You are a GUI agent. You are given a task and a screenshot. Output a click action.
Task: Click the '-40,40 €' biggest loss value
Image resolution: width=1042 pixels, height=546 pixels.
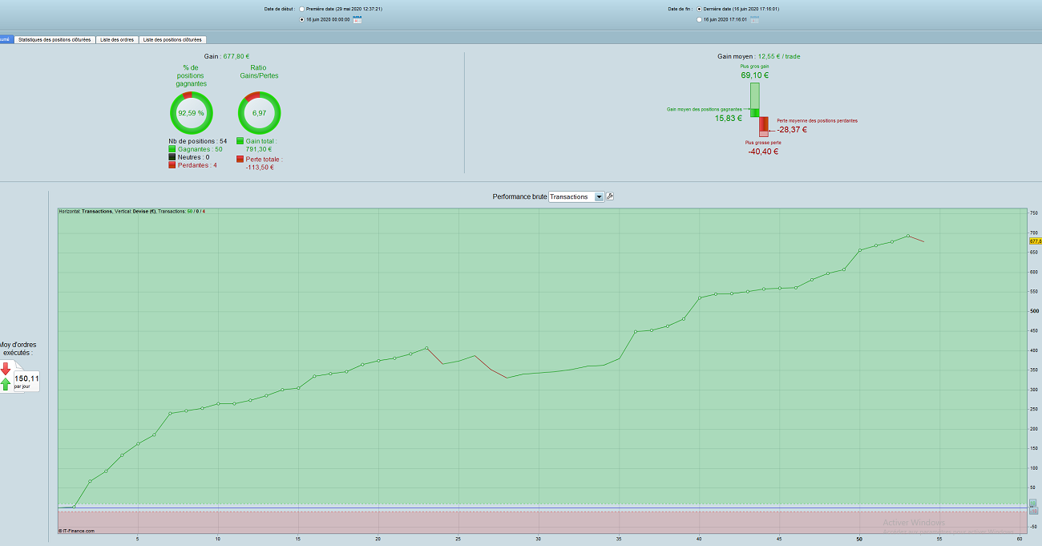763,152
